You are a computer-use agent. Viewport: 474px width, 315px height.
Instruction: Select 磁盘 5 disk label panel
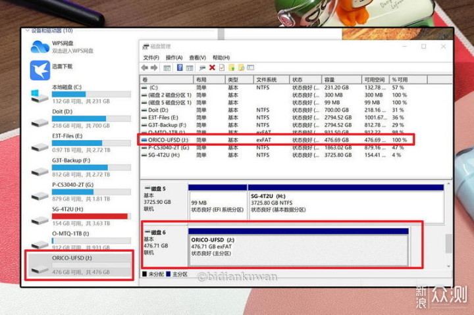165,202
